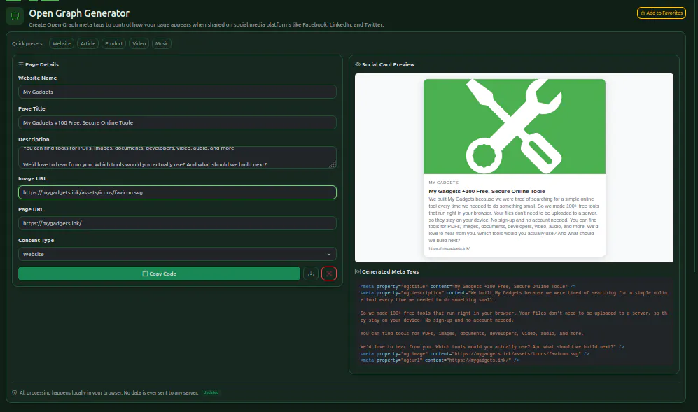The height and width of the screenshot is (412, 698).
Task: Click the Copy Code button
Action: pyautogui.click(x=159, y=274)
